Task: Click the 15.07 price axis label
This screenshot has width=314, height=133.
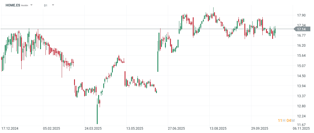Action: 301,66
